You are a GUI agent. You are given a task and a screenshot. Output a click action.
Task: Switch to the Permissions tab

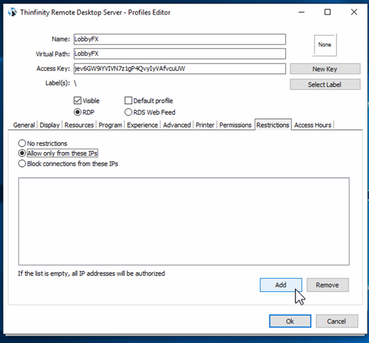pos(235,125)
